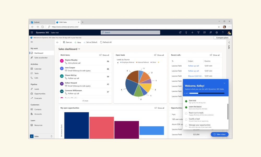The image size is (261, 157).
Task: Open the settings gear in header
Action: point(217,32)
